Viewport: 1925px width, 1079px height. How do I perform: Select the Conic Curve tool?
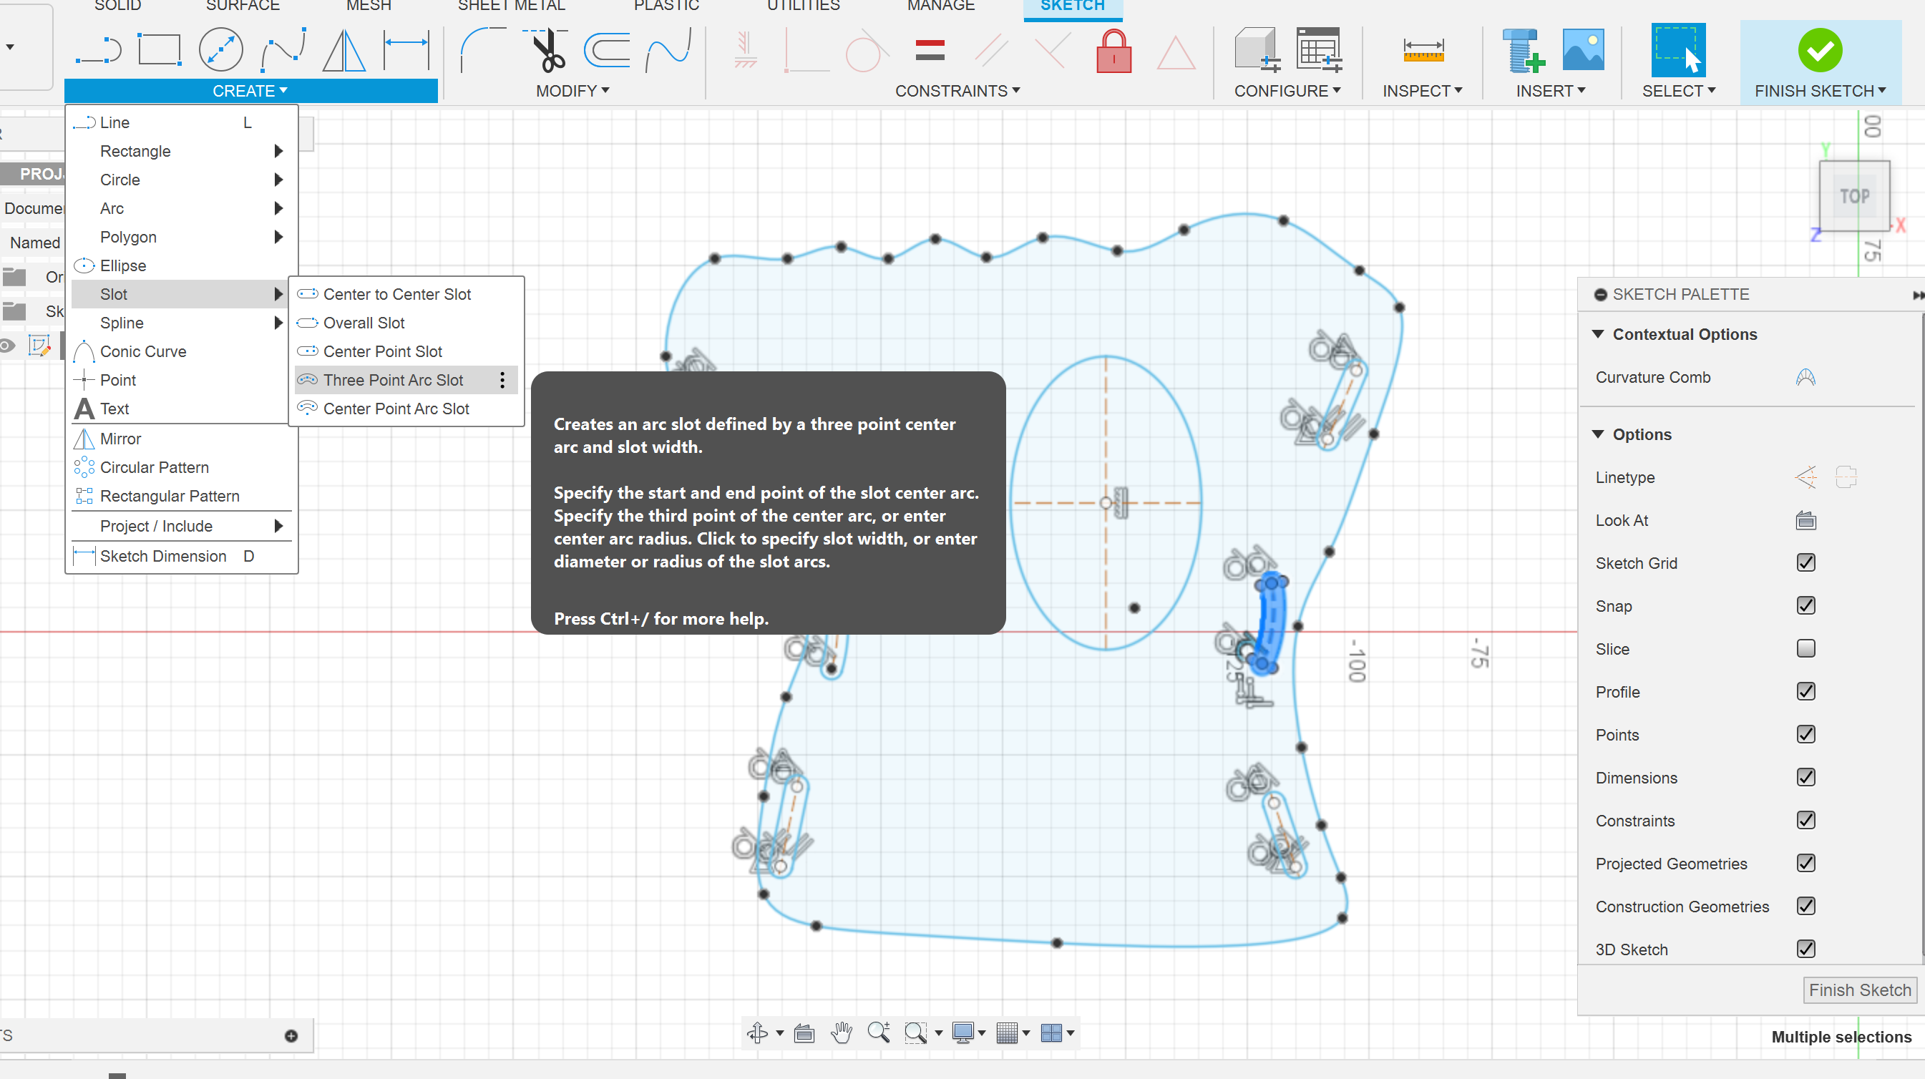pos(143,351)
